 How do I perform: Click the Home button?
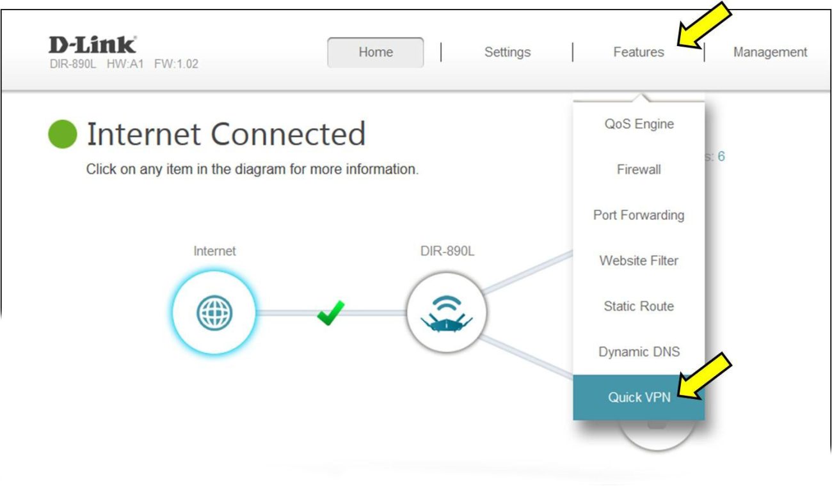(374, 52)
